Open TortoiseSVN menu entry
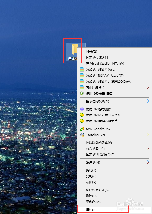152x214 pixels. point(115,135)
